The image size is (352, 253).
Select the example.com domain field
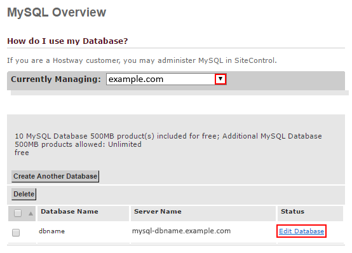tap(166, 79)
